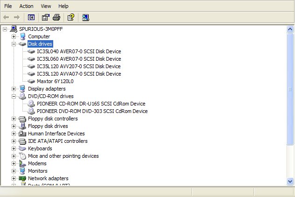Image resolution: width=295 pixels, height=197 pixels.
Task: Click the PIONEER DVD-ROM DVD-303 drive icon
Action: coord(31,111)
